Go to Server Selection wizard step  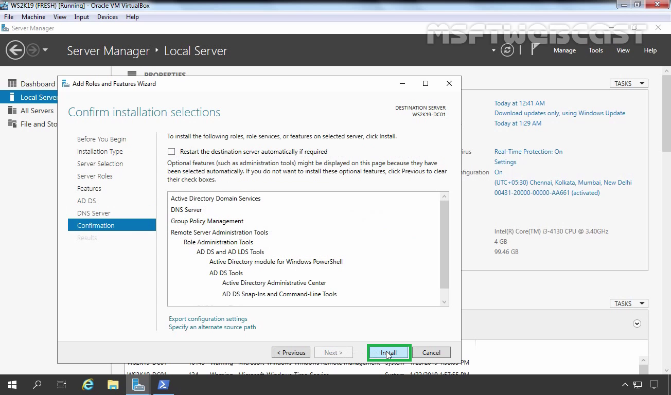coord(100,164)
